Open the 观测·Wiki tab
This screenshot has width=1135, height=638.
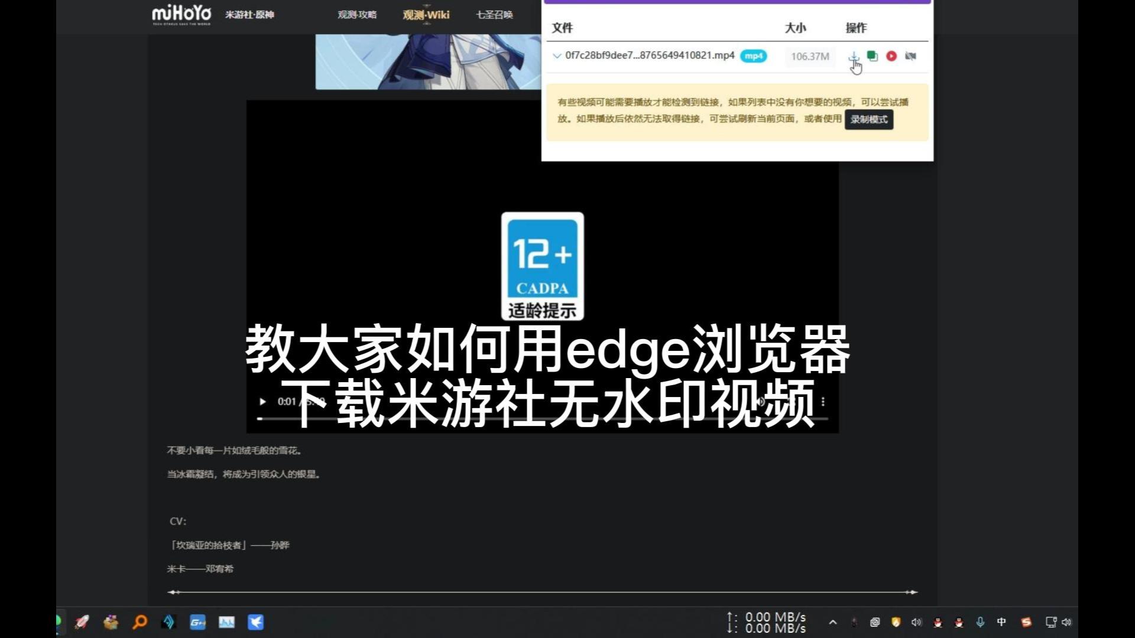(426, 15)
